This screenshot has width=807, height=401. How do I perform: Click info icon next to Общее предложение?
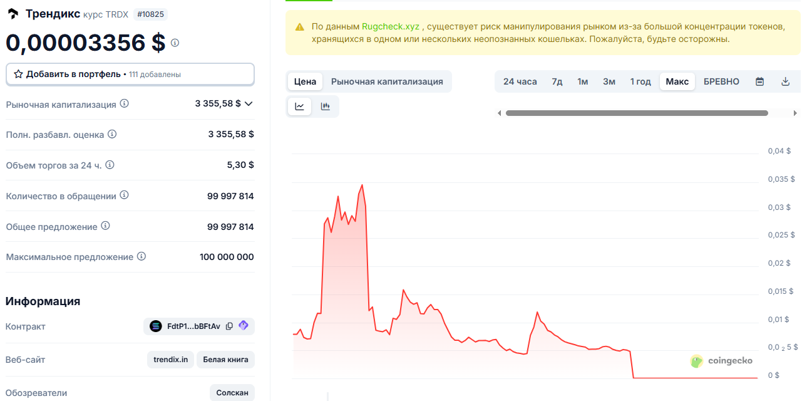pyautogui.click(x=105, y=226)
